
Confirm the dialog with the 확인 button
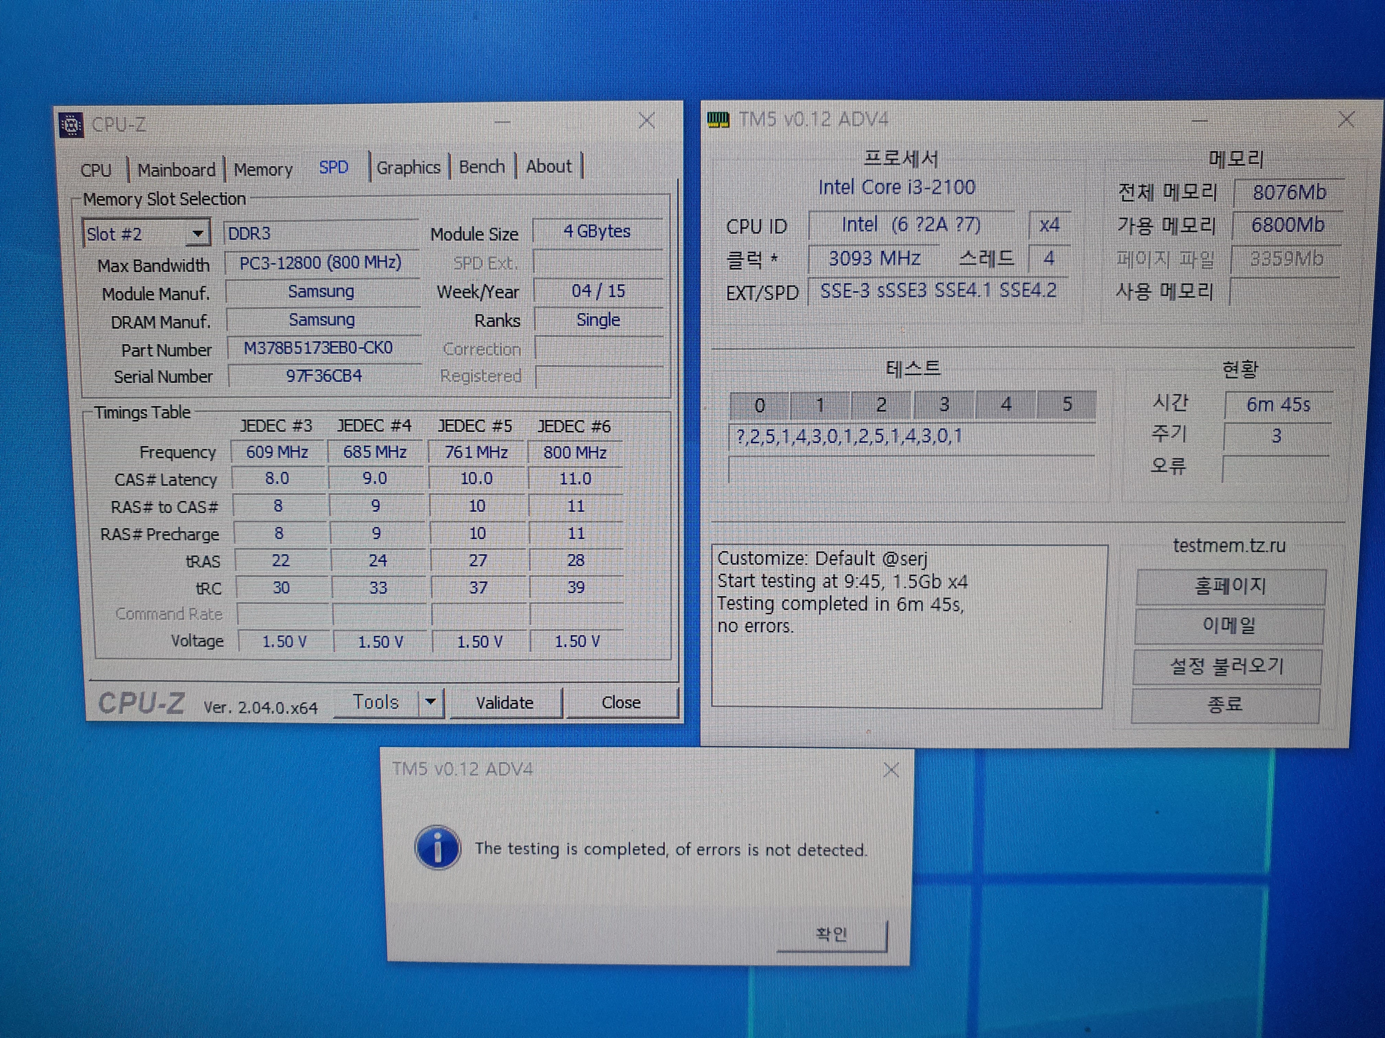pos(832,935)
